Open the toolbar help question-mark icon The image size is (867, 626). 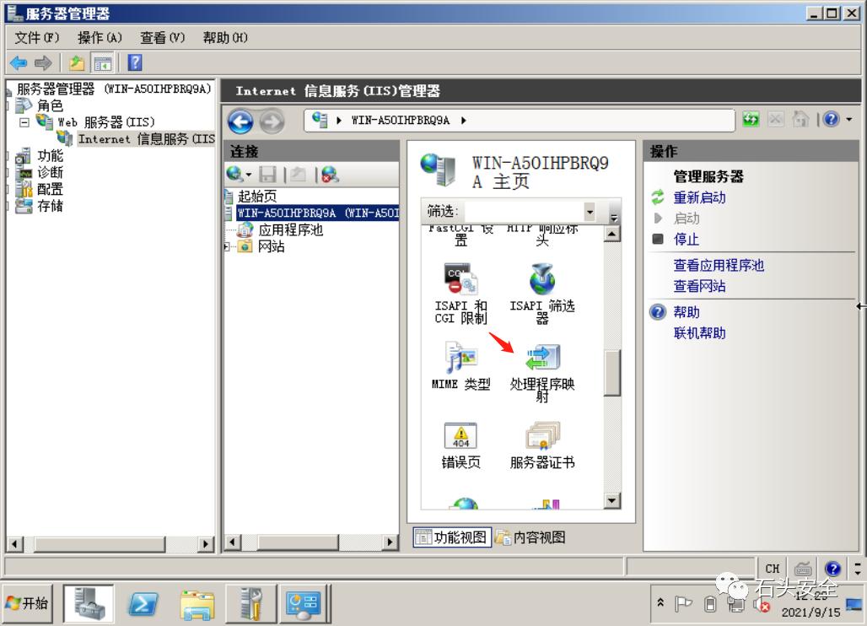pos(135,62)
